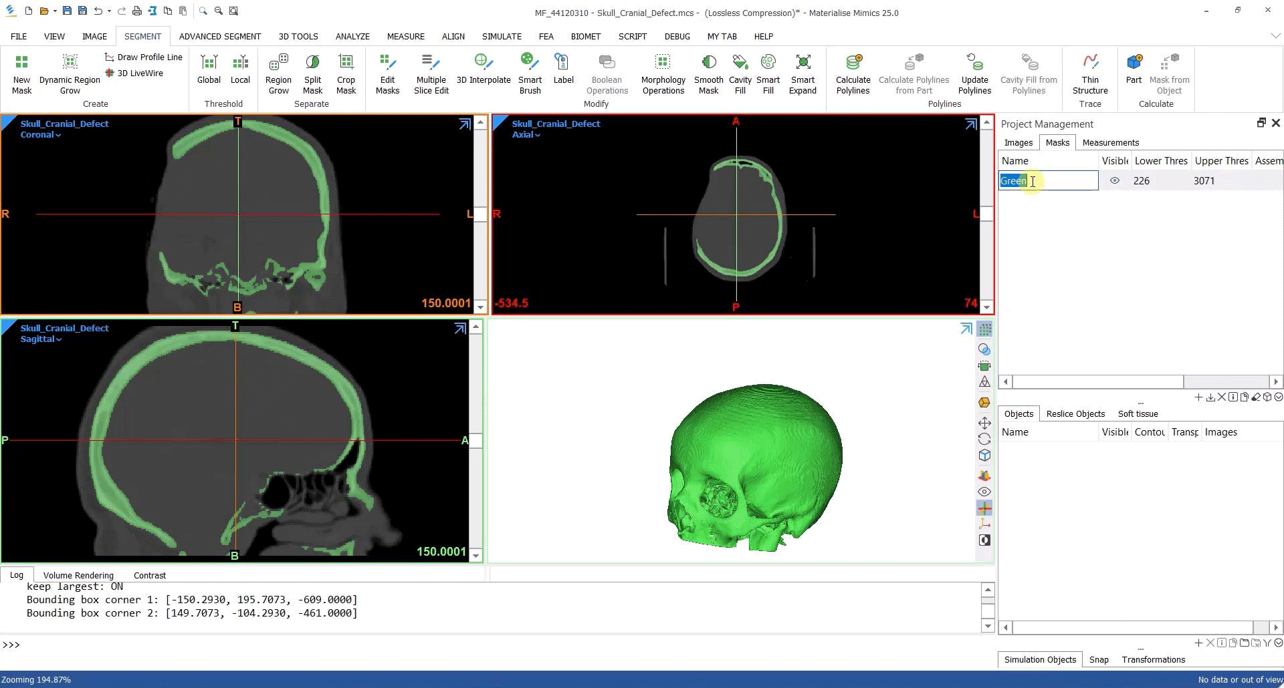This screenshot has height=688, width=1284.
Task: Toggle visibility of the Green mask
Action: tap(1115, 180)
